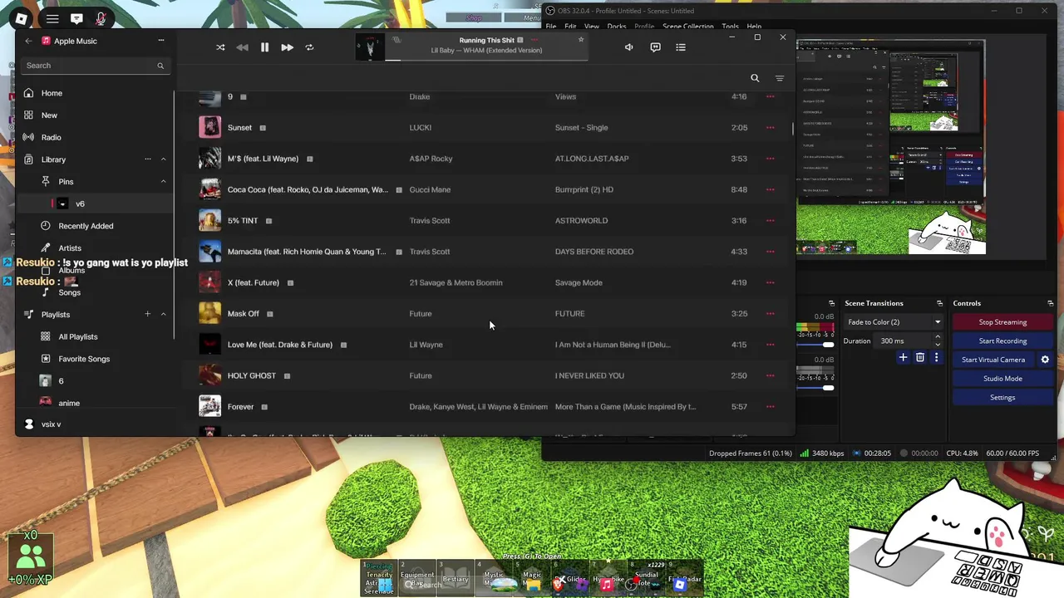Add a new playlist with the plus
The width and height of the screenshot is (1064, 598).
pyautogui.click(x=148, y=314)
